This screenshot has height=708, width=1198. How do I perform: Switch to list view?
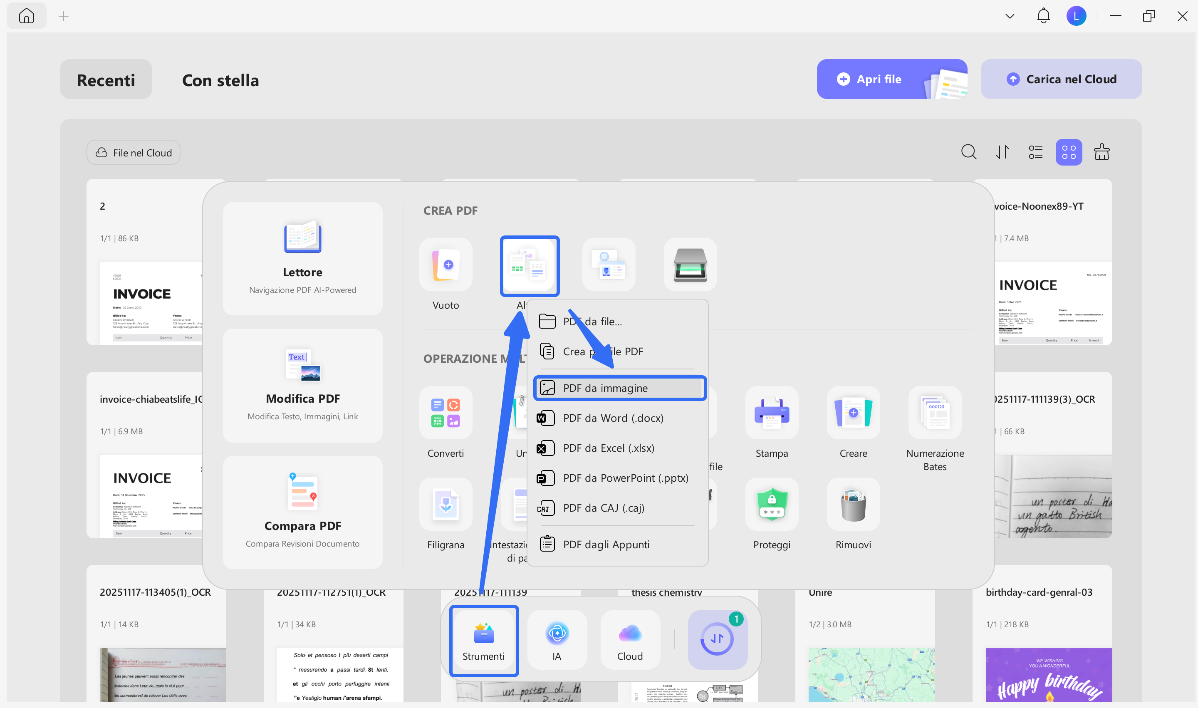[1035, 152]
